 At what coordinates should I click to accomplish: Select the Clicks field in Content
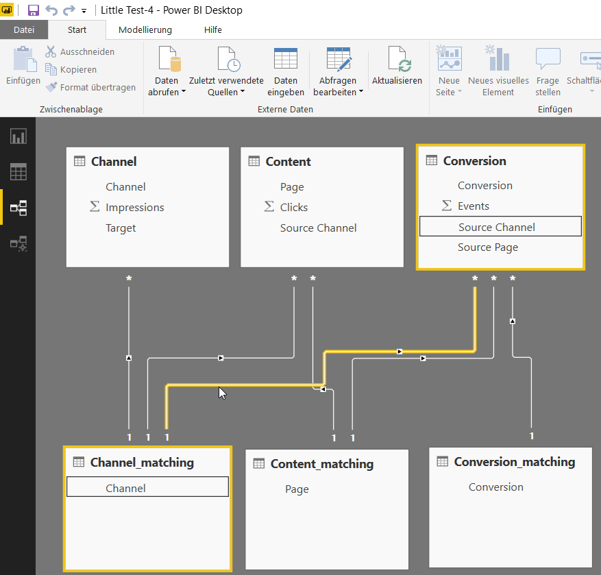[x=294, y=208]
